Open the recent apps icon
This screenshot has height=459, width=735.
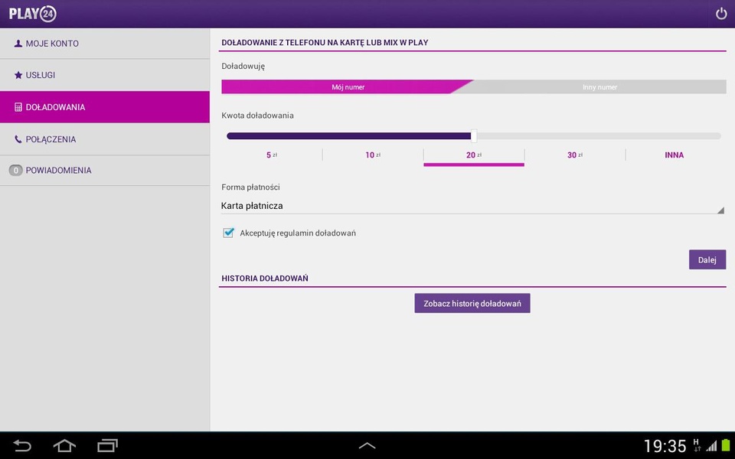coord(107,445)
